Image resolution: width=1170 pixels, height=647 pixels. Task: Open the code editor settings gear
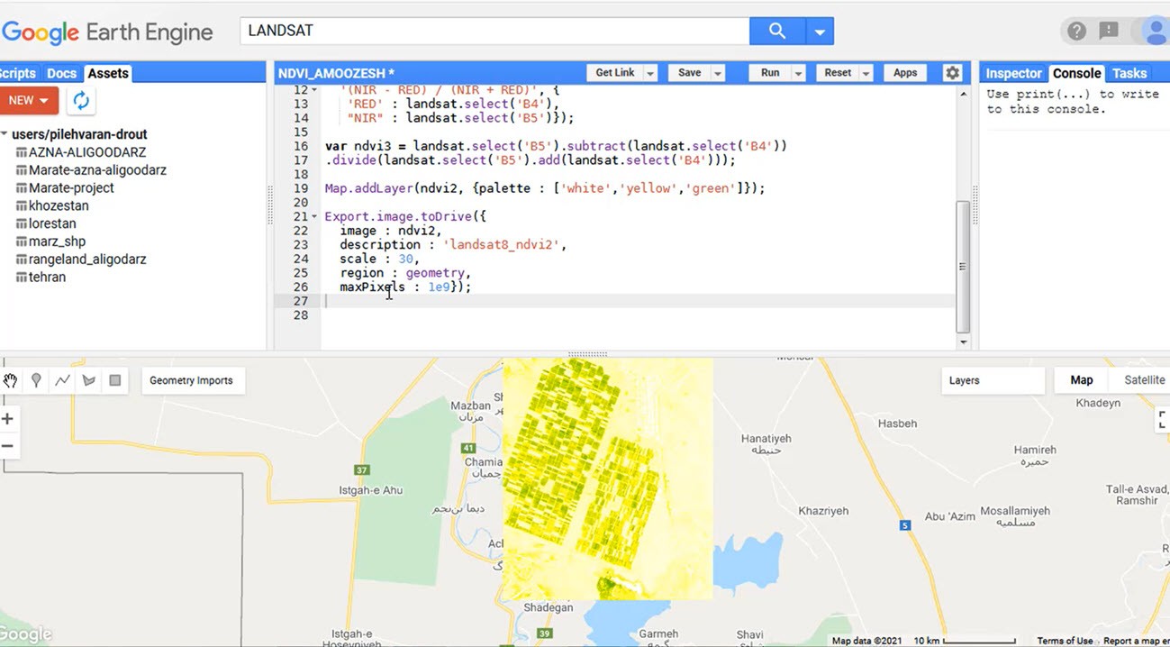click(x=952, y=73)
